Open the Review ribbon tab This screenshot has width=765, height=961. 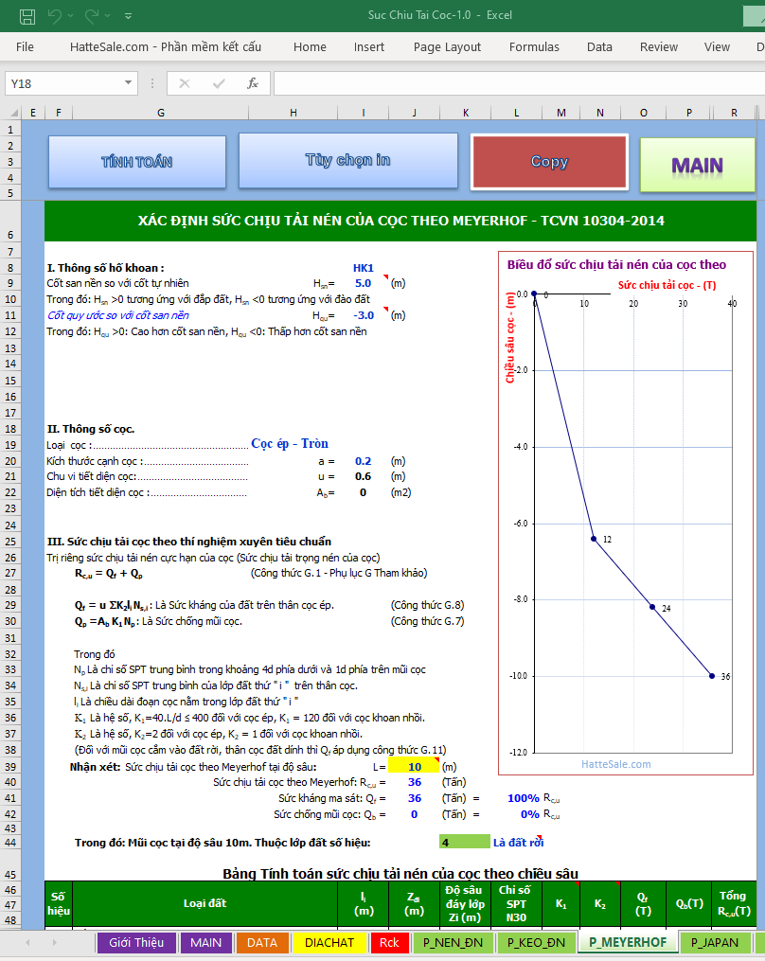[x=658, y=47]
